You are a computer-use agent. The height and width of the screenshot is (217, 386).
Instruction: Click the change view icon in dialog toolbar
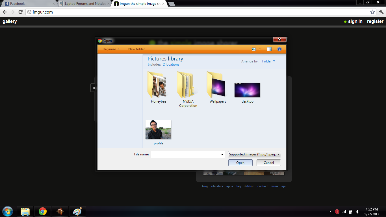(x=254, y=49)
